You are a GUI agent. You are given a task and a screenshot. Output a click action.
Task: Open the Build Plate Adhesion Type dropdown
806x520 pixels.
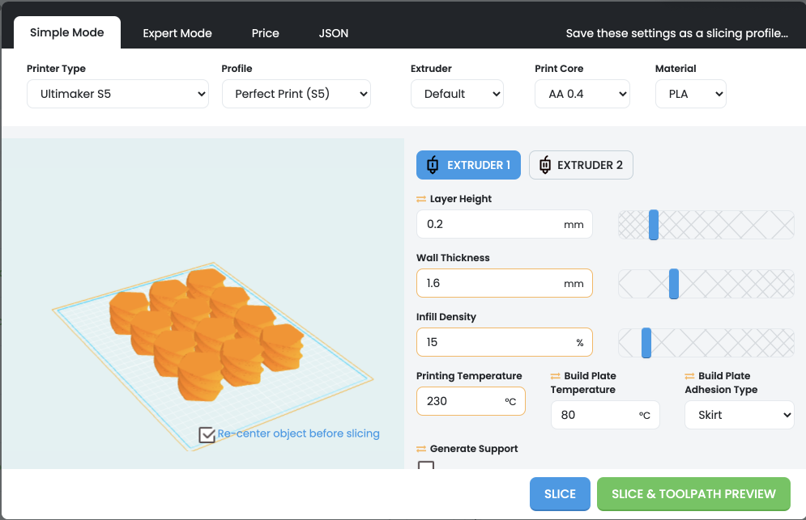(x=739, y=415)
